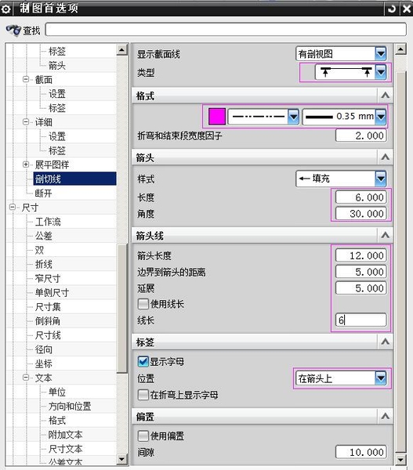Expand the 展平图样 tree node
Viewport: 413px width, 470px height.
point(26,164)
